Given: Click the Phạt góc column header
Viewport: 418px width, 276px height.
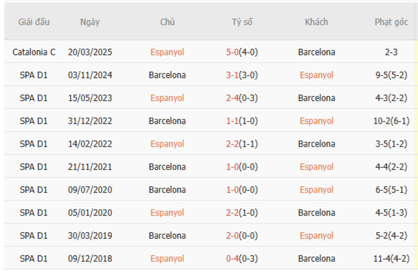Looking at the screenshot, I should [391, 22].
